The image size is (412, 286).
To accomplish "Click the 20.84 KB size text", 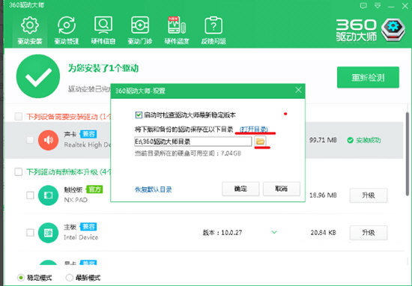I will (x=323, y=232).
